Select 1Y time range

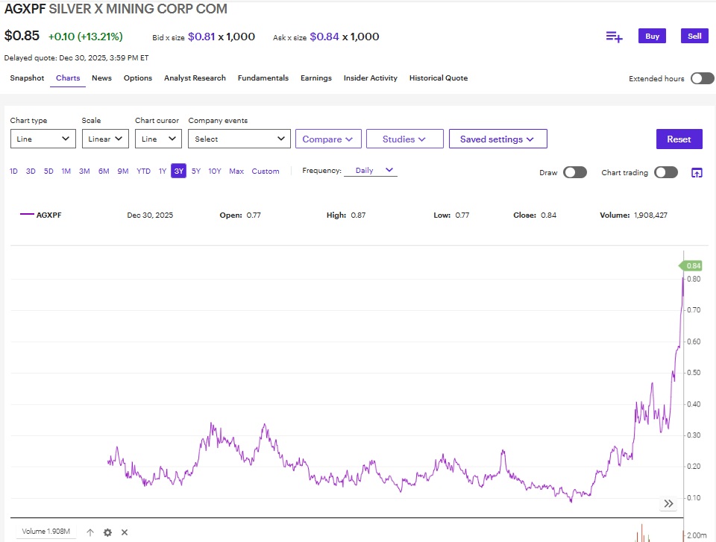pos(162,171)
